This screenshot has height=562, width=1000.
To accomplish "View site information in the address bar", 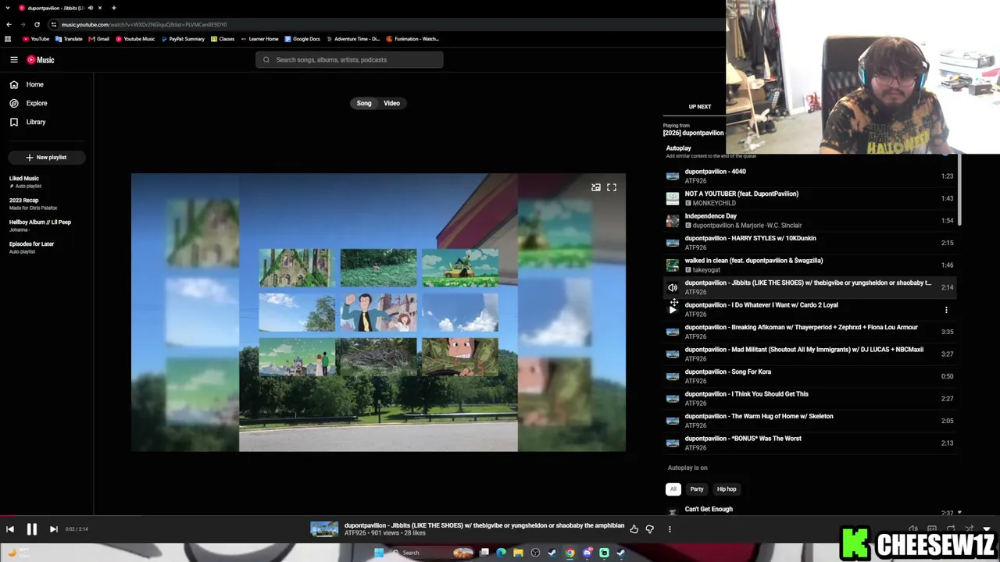I will click(54, 24).
